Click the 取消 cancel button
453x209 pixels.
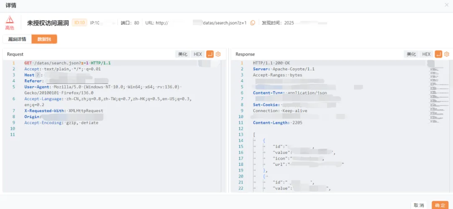pos(419,205)
